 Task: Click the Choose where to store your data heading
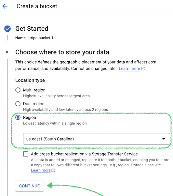click(62, 52)
